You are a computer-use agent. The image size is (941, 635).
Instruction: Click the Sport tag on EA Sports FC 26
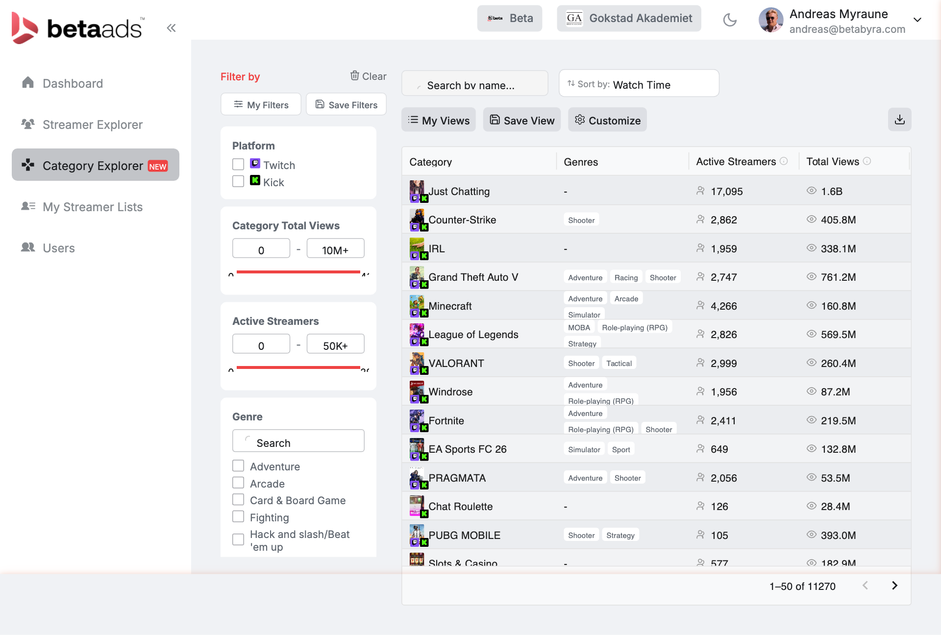click(620, 449)
